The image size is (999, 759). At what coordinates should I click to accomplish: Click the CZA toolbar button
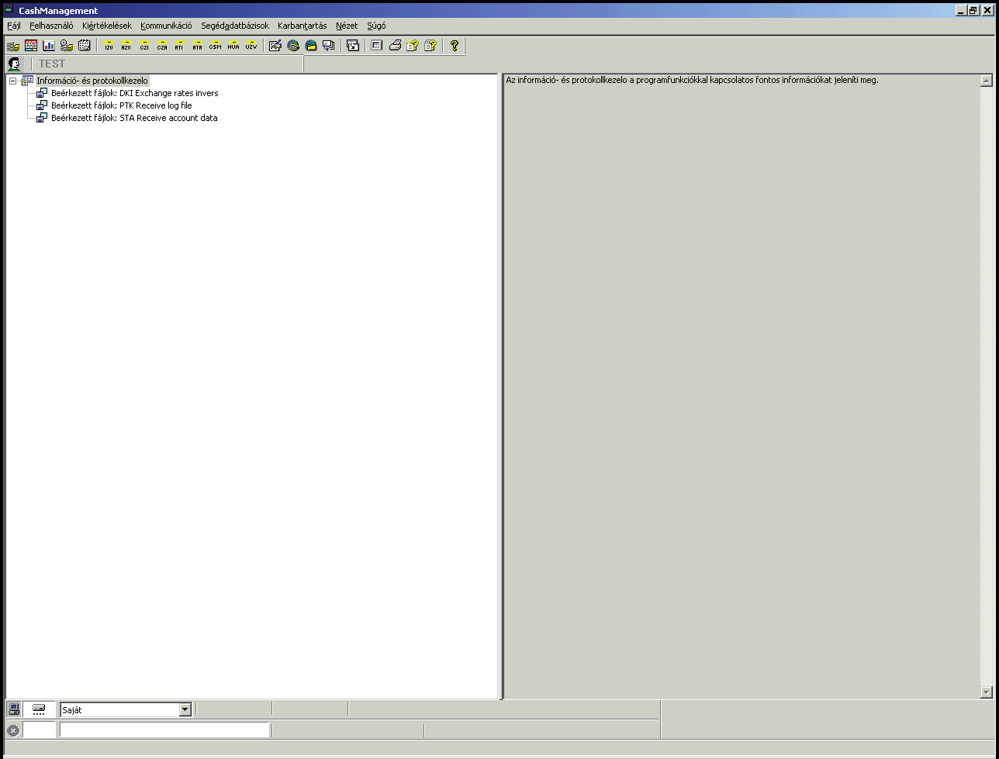pyautogui.click(x=162, y=46)
